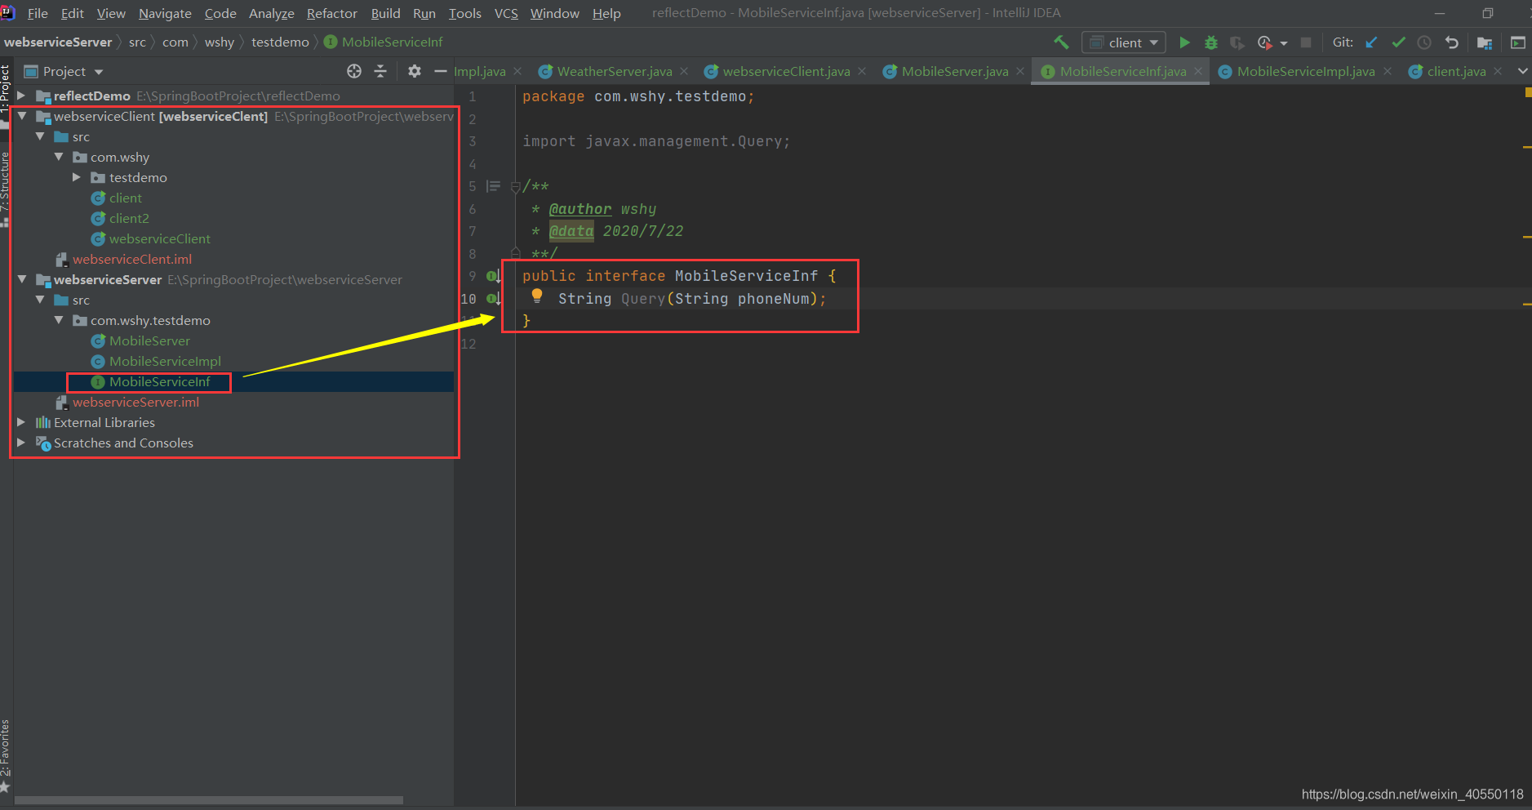The image size is (1532, 810).
Task: Open the Analyze menu
Action: [272, 13]
